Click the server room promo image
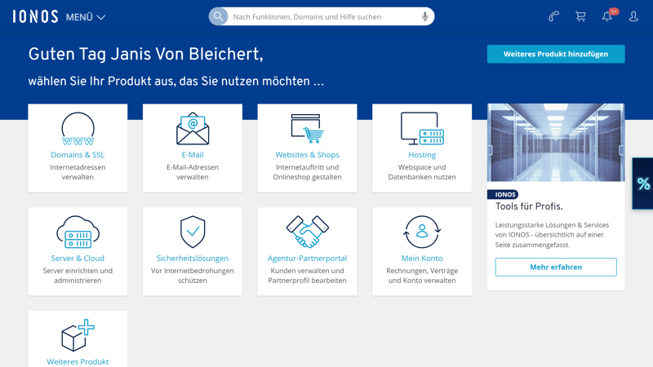653x367 pixels. point(556,143)
